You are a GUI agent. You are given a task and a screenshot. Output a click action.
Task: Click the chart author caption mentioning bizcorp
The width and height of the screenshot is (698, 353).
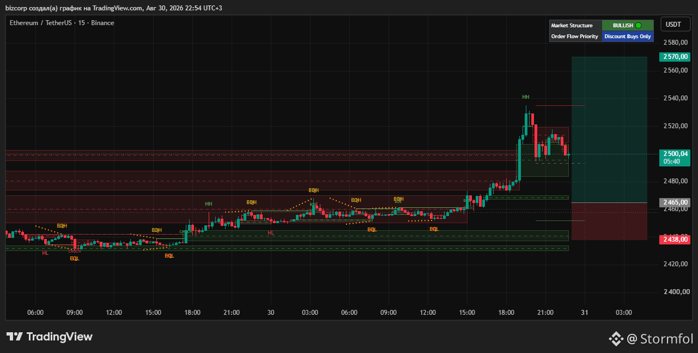114,8
